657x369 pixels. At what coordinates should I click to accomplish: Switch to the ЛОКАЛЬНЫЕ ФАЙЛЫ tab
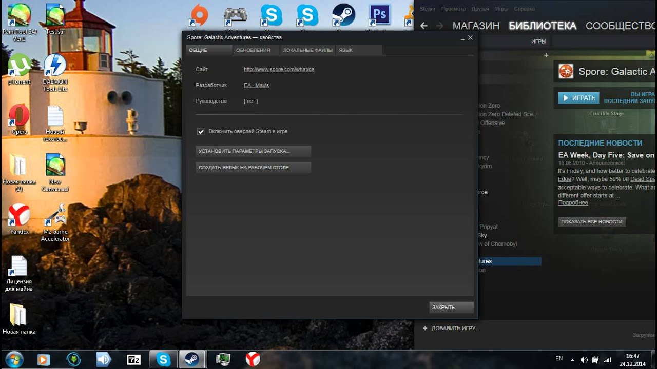click(x=307, y=50)
